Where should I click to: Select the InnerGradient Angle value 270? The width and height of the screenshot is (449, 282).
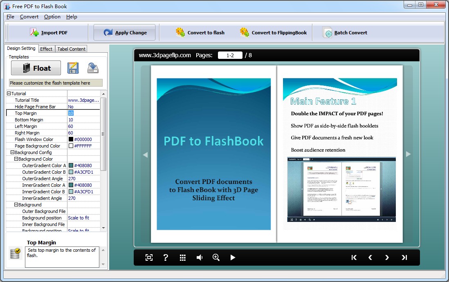(83, 198)
